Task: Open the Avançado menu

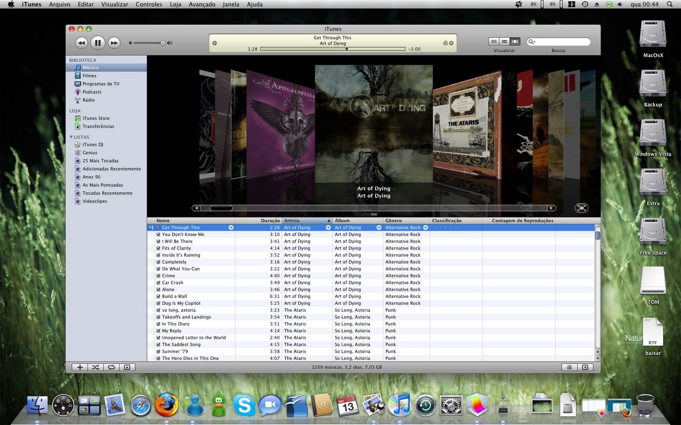Action: point(202,4)
